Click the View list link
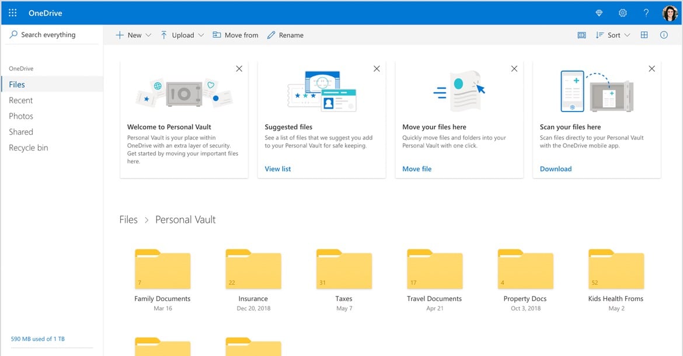Screen dimensions: 683x356 pos(278,169)
